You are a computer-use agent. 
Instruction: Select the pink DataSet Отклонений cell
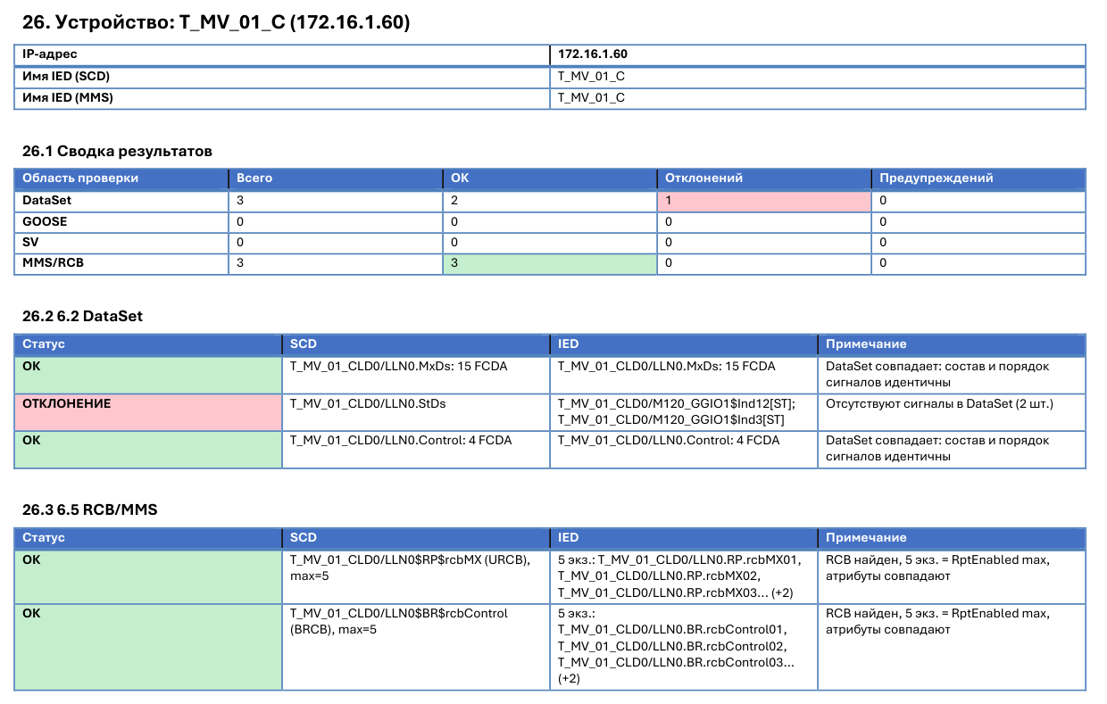point(764,201)
